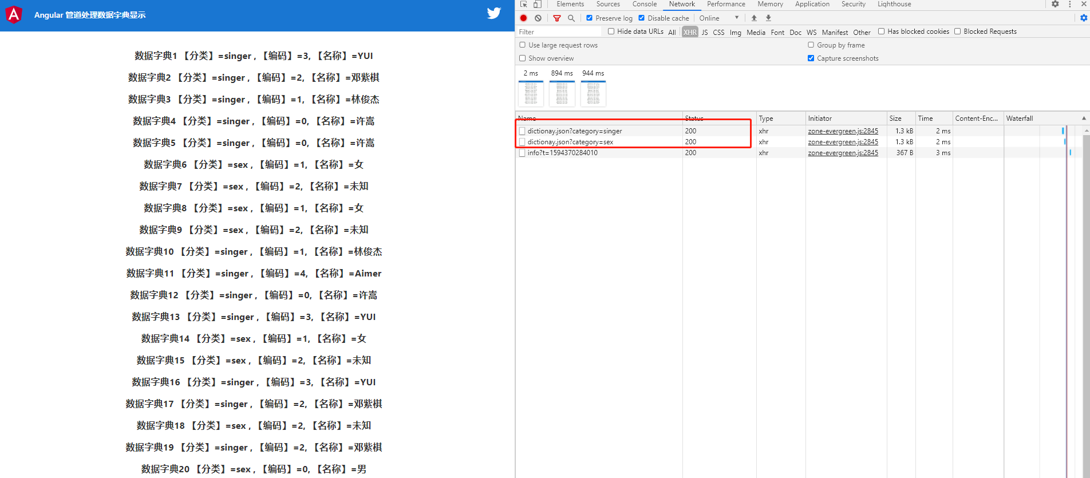
Task: Enable the Preserve log checkbox
Action: [x=590, y=18]
